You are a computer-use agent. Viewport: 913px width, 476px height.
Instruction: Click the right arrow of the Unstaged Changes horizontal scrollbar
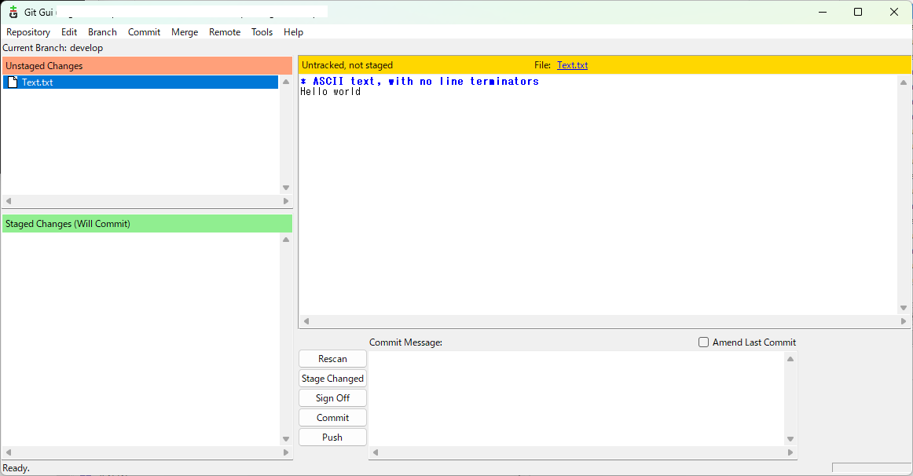[x=286, y=201]
